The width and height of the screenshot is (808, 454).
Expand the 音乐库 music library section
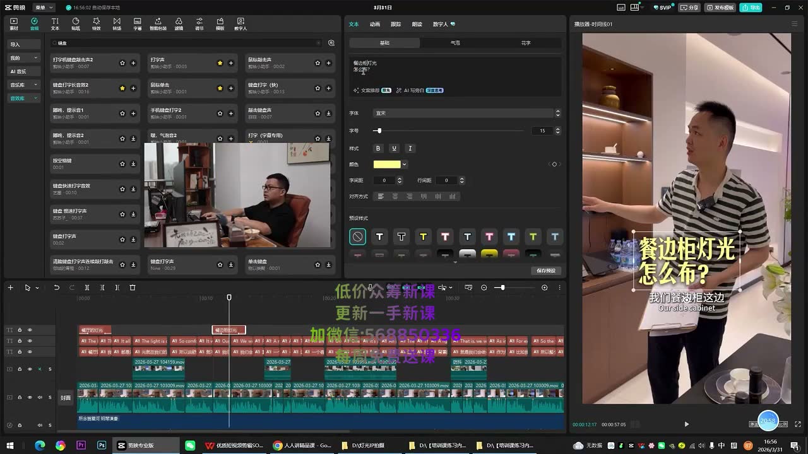[24, 84]
